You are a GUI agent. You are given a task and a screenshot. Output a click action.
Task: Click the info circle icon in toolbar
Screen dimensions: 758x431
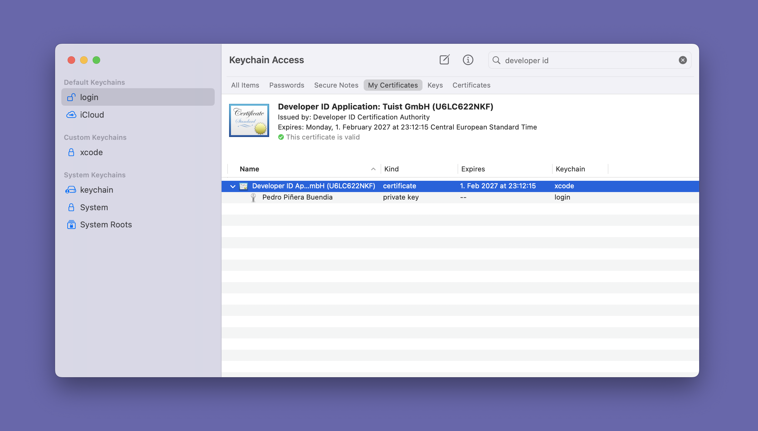468,60
